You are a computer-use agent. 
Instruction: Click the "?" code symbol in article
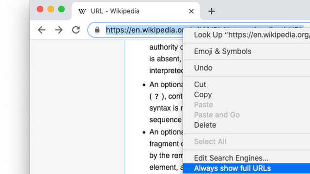point(156,97)
